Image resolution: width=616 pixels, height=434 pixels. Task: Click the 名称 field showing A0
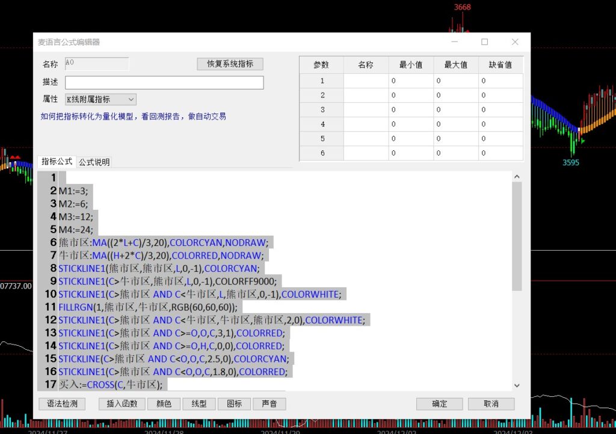pos(97,64)
